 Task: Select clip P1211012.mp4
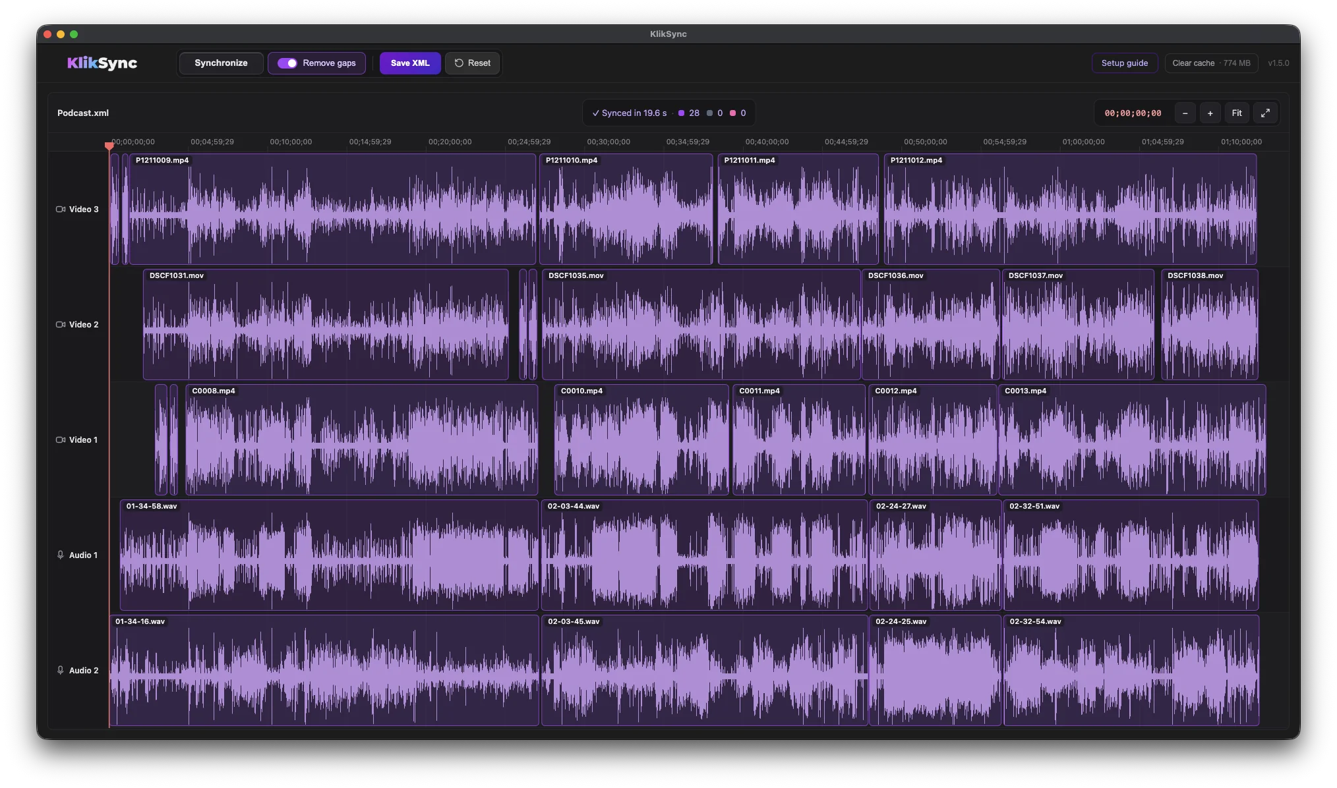click(x=1070, y=210)
